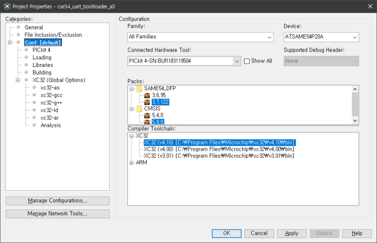Select pack version 3.6.95 package icon
The width and height of the screenshot is (377, 243).
[147, 95]
